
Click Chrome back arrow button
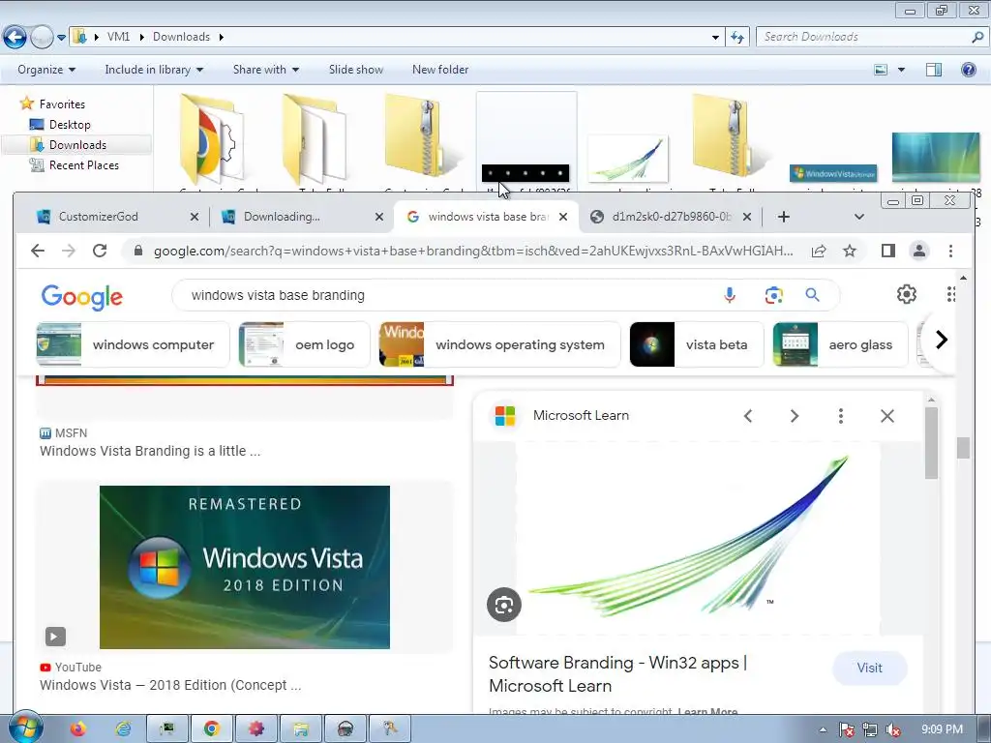(x=38, y=251)
